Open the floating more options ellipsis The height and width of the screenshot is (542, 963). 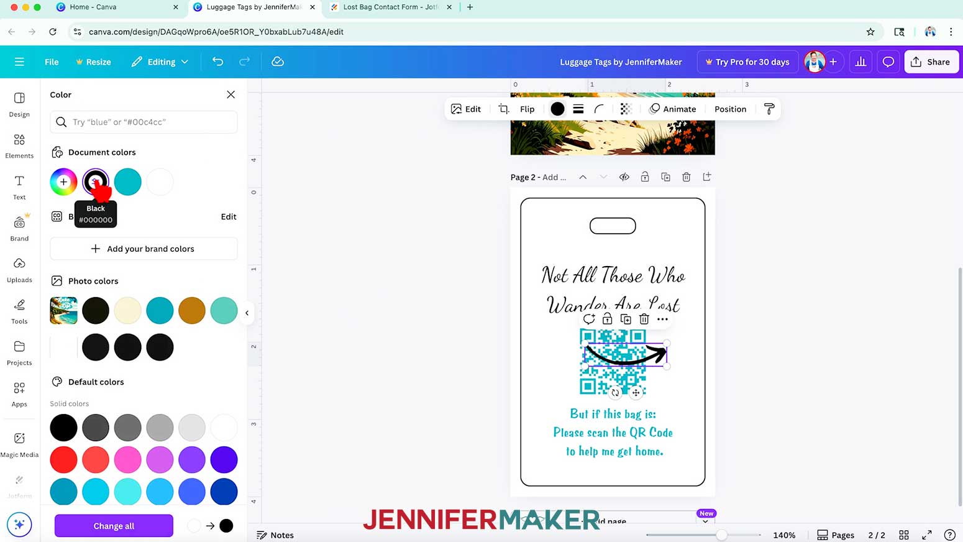tap(663, 319)
